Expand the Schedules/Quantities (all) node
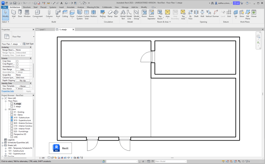Screen dimensions: 265x164 3,142
